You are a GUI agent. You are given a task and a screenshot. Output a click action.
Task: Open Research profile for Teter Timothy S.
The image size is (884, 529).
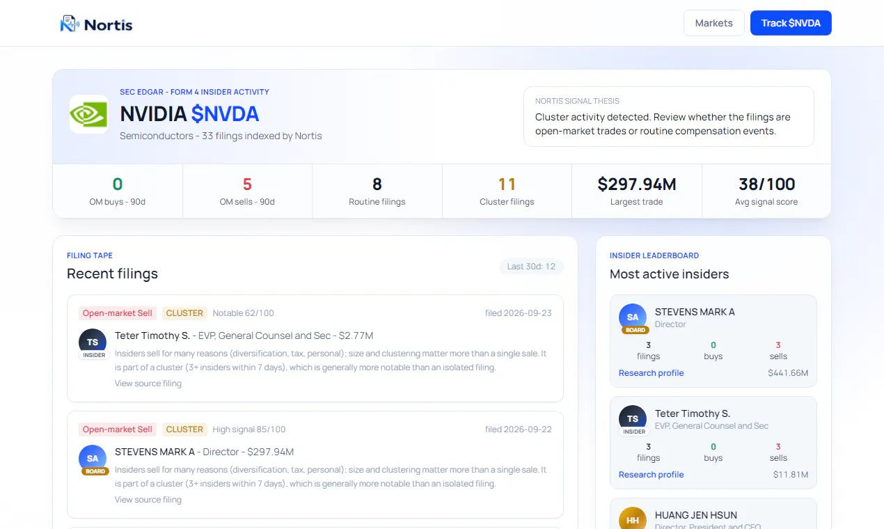coord(652,475)
